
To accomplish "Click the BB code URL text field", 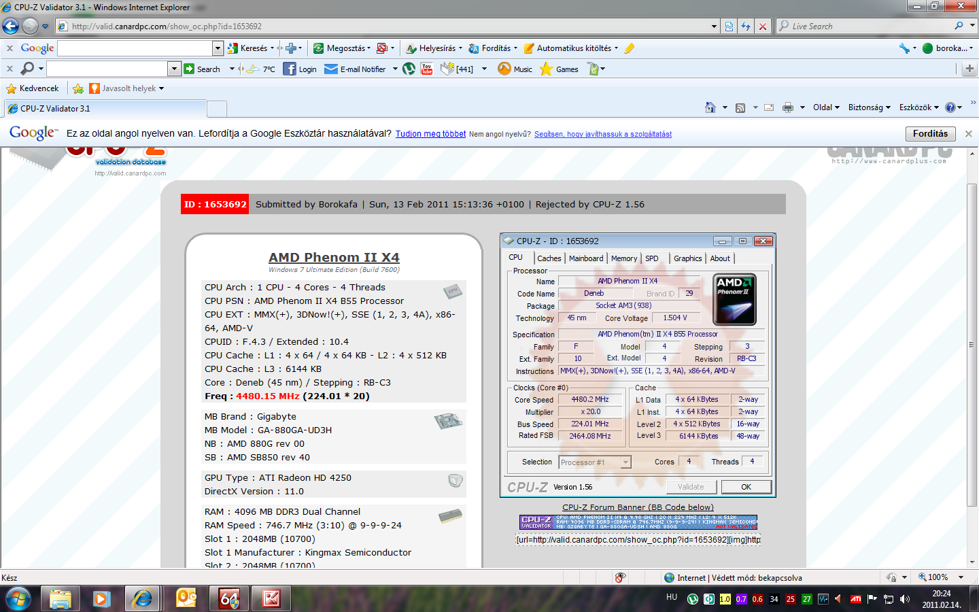I will [x=638, y=540].
